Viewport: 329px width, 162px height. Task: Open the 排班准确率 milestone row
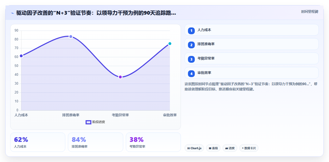252,44
